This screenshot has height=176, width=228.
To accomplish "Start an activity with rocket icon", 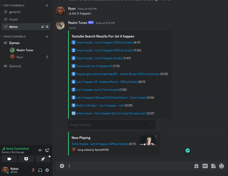I will coord(43,159).
